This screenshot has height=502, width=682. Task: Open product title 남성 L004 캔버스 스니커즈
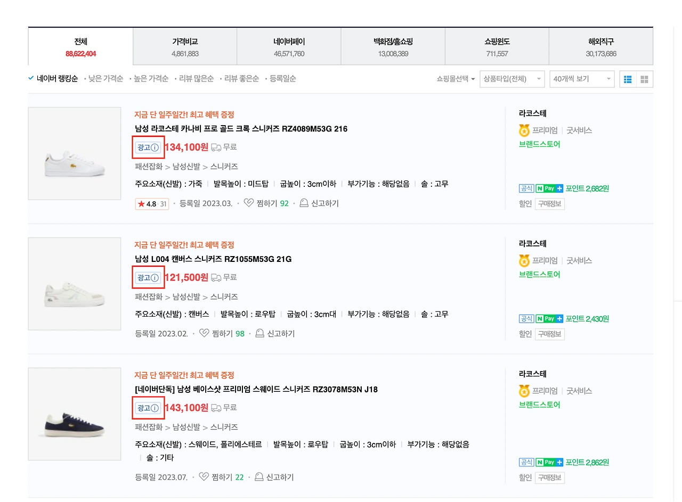point(213,259)
